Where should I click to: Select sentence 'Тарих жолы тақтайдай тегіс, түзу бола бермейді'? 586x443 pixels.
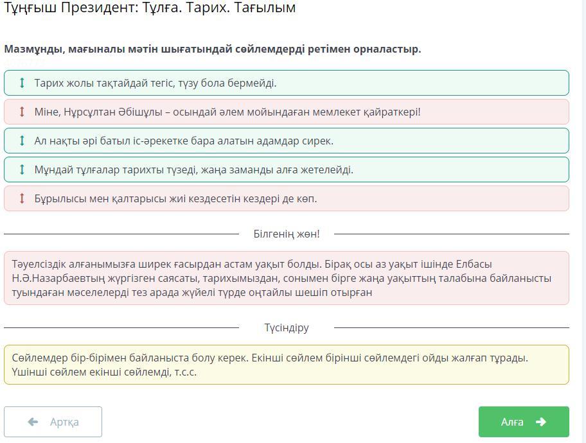click(155, 83)
